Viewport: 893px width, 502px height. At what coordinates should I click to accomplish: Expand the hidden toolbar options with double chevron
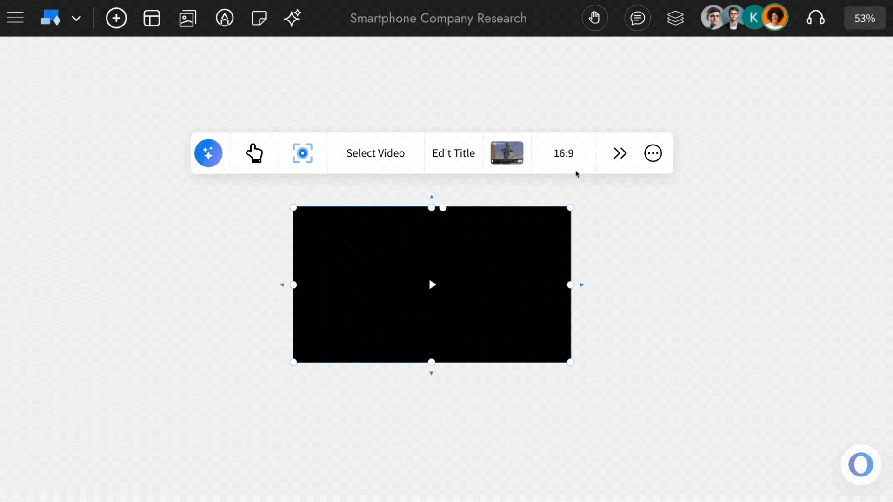tap(620, 153)
